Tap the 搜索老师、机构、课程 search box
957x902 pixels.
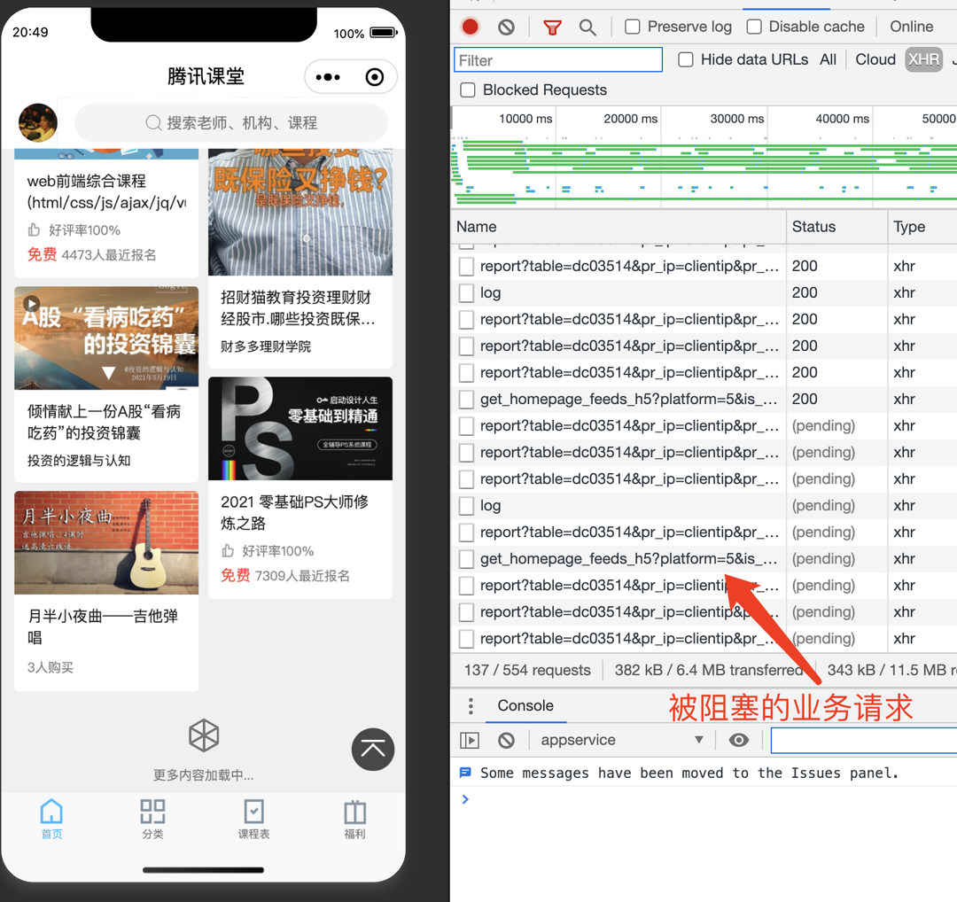tap(231, 123)
